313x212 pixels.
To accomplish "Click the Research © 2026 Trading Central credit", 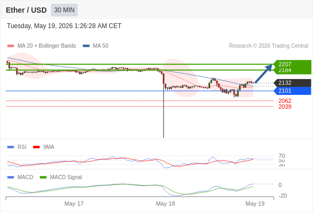I will (268, 46).
